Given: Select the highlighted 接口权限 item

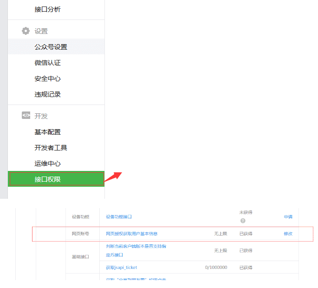Looking at the screenshot, I should (x=56, y=179).
